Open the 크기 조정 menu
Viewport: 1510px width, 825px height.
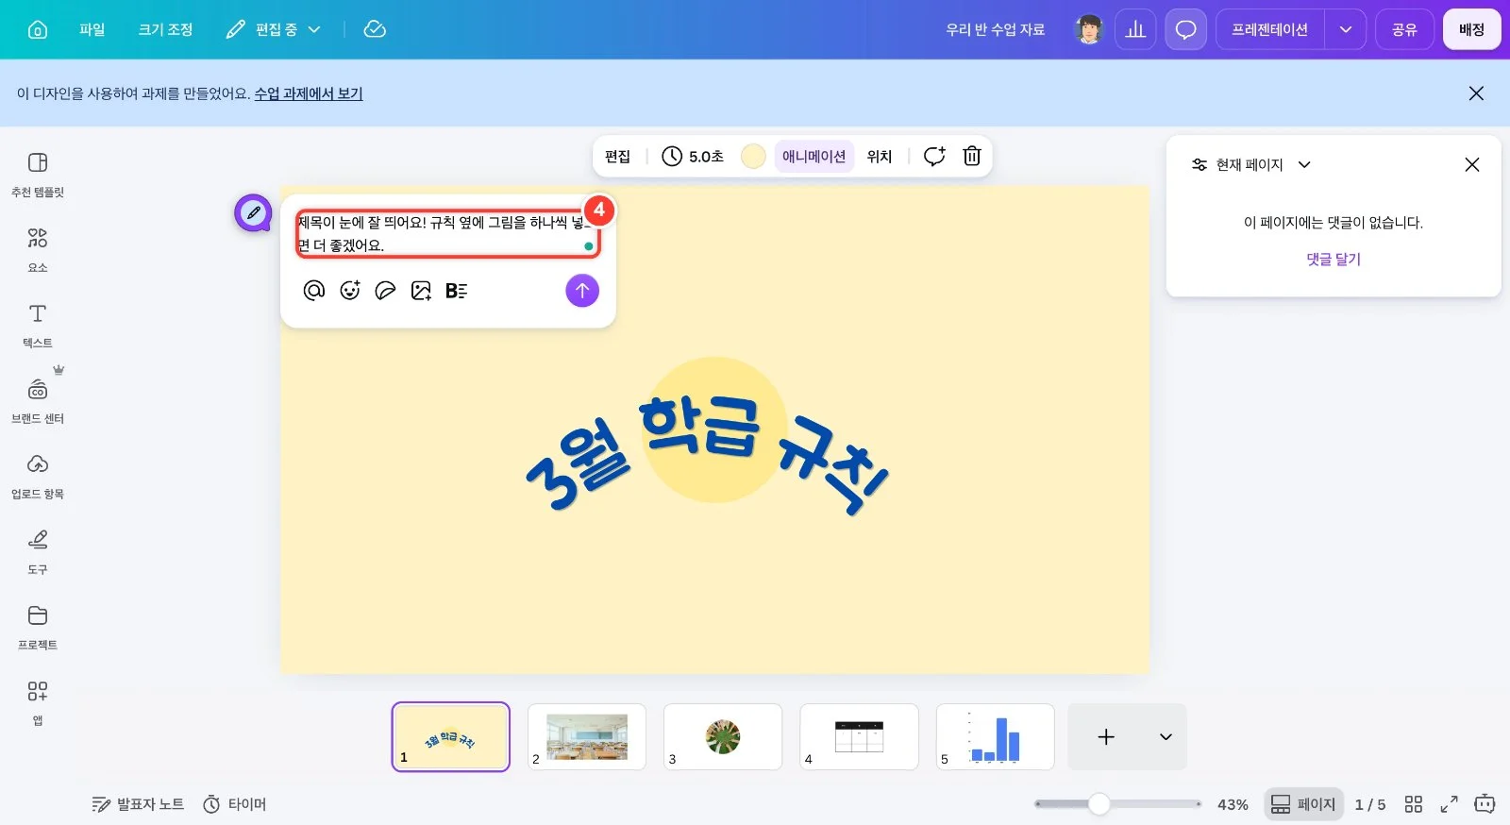point(165,29)
